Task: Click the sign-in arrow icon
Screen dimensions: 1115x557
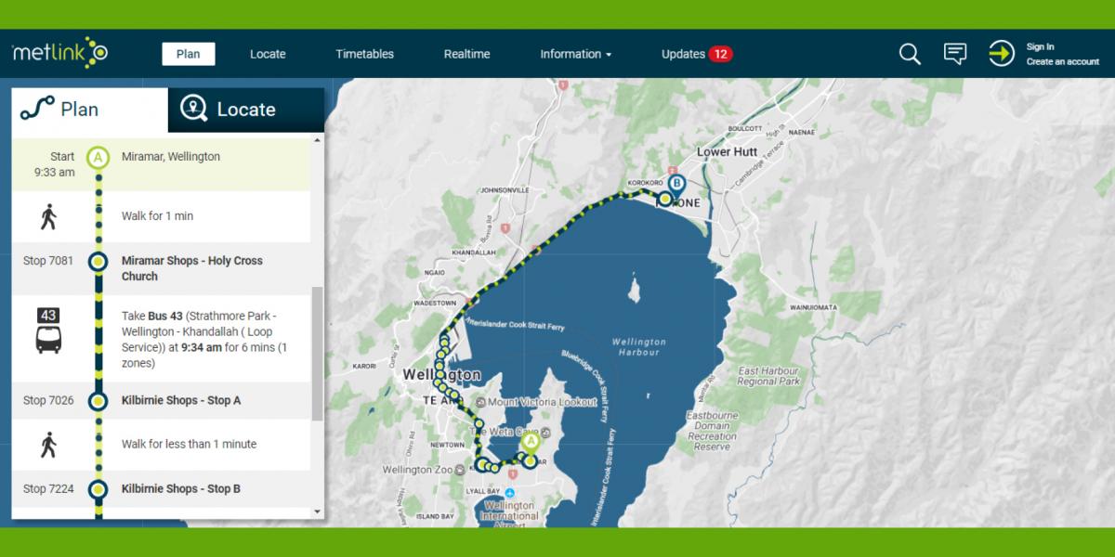Action: click(1001, 54)
